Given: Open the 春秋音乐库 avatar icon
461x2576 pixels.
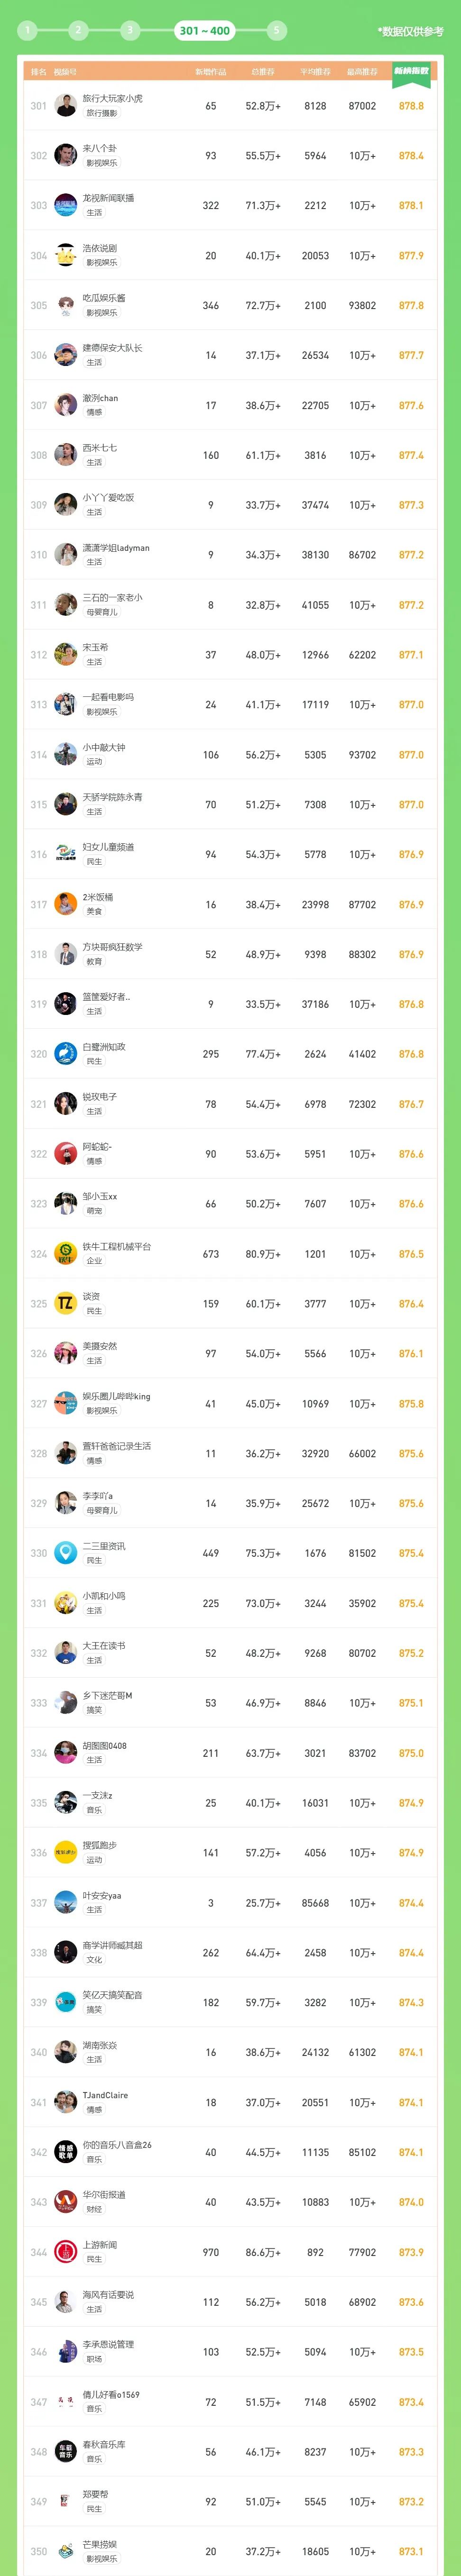Looking at the screenshot, I should 66,2451.
